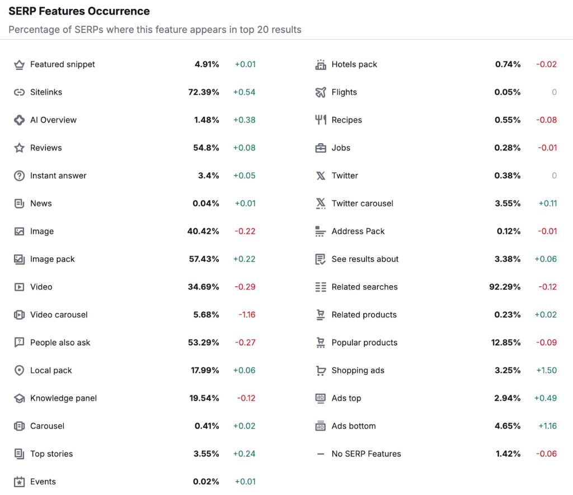Click the Featured snippet crown icon
The height and width of the screenshot is (495, 573).
tap(19, 64)
